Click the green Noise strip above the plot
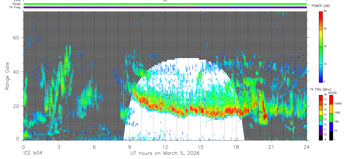This screenshot has height=159, width=345. (165, 4)
